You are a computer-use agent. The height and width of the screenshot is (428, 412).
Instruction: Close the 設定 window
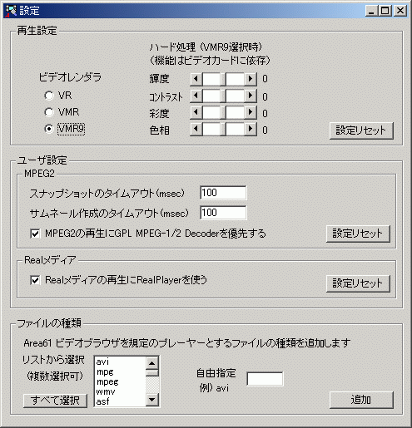click(x=400, y=11)
